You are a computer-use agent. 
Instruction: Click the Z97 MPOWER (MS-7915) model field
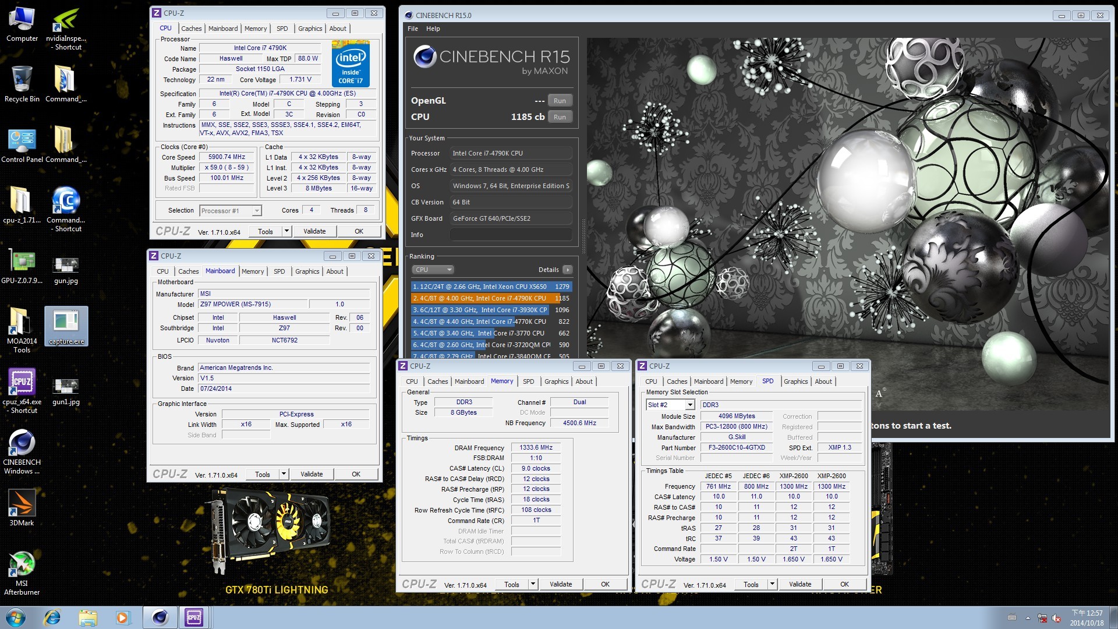(253, 304)
